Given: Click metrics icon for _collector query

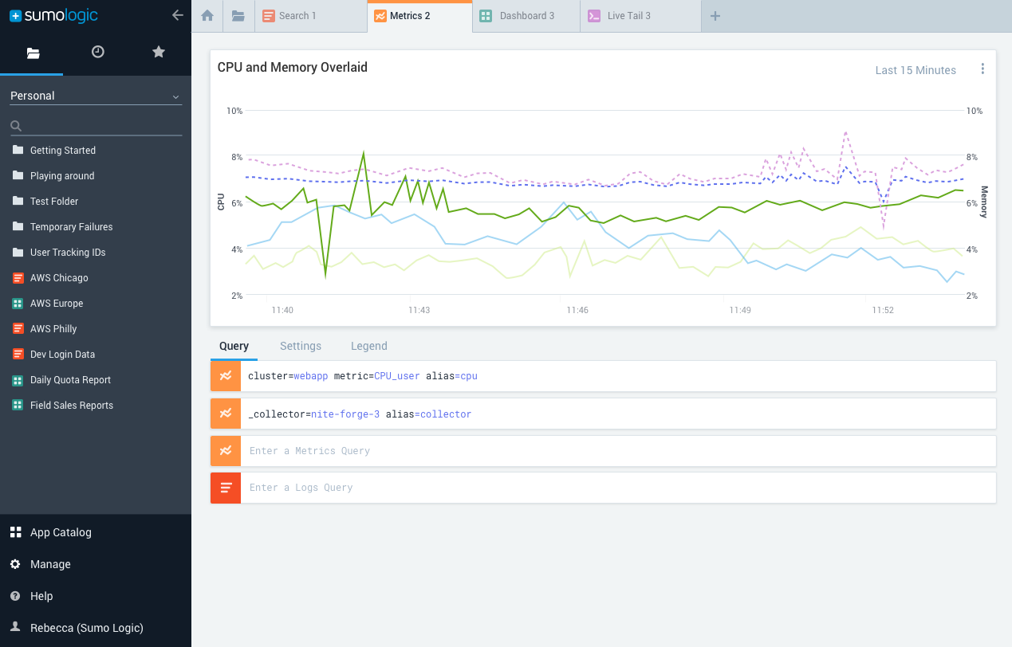Looking at the screenshot, I should [x=226, y=414].
